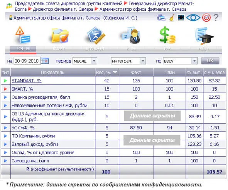Screen dimensions: 228x190
Task: Open the KPI warning-table icon
Action: click(x=23, y=35)
